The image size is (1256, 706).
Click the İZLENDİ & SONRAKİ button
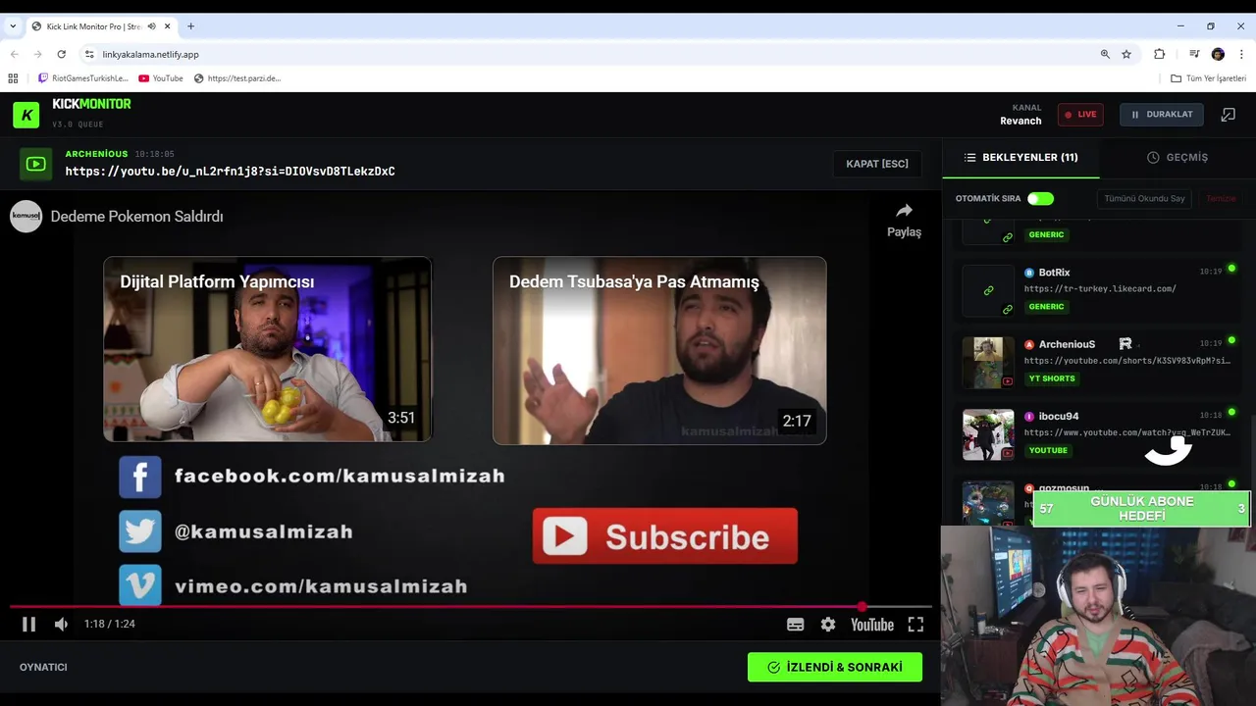tap(835, 667)
